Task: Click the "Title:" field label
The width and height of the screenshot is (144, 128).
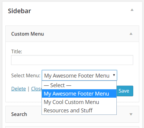Action: coord(16,51)
